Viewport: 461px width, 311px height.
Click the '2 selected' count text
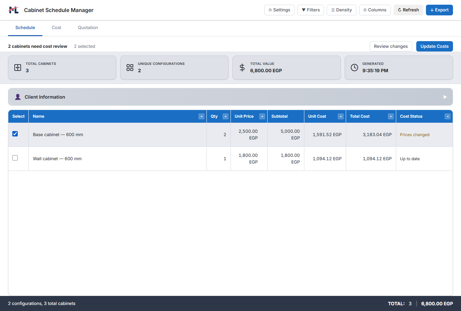[x=85, y=46]
